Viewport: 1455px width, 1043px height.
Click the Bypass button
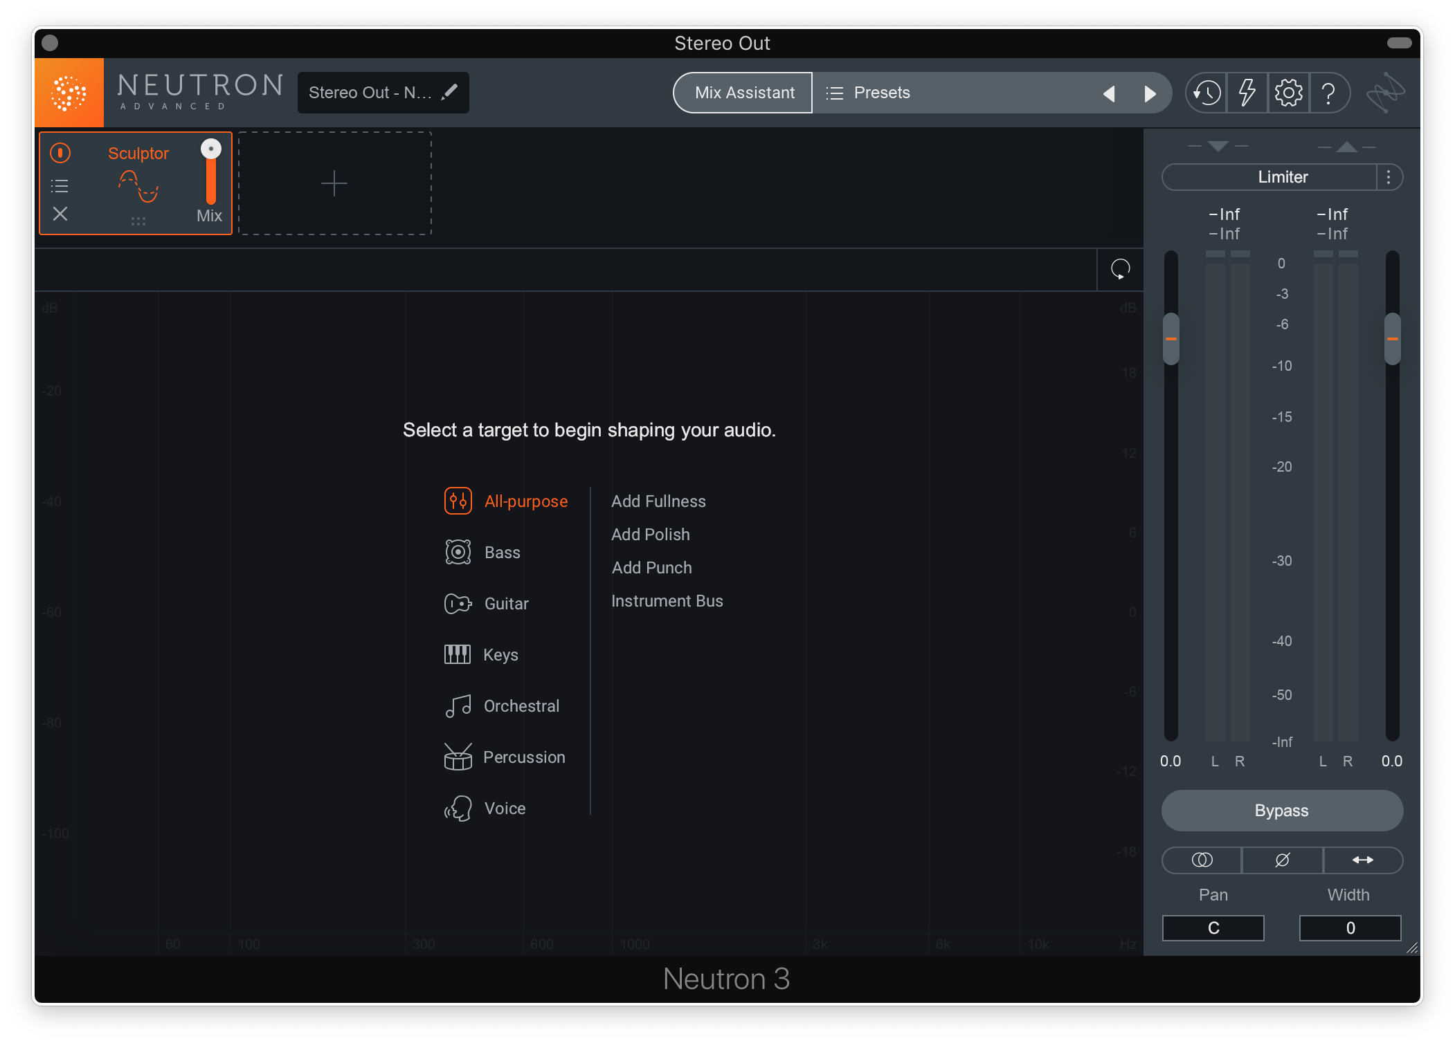pos(1282,811)
